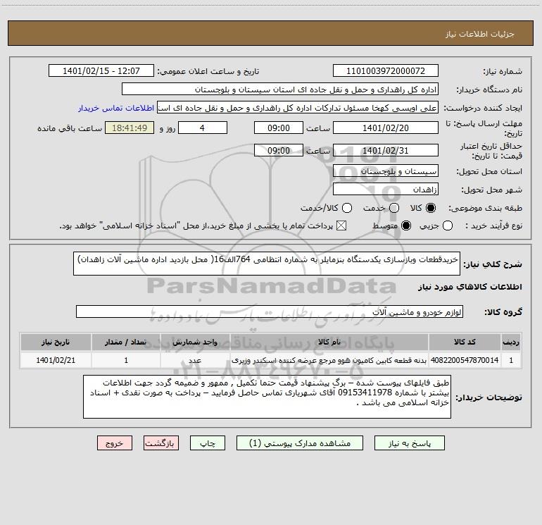542x525 pixels.
Task: Click the price validity time 09:00 field
Action: (279, 150)
